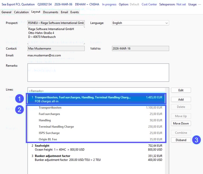Click the Move Down button
203x174 pixels.
[x=181, y=123]
